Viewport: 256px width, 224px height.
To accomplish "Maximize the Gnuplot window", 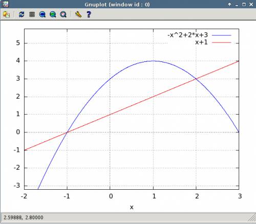I will (244, 5).
